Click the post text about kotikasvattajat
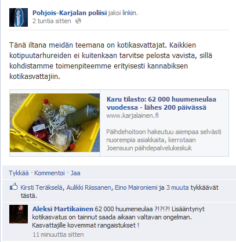Image resolution: width=236 pixels, height=242 pixels. (111, 61)
